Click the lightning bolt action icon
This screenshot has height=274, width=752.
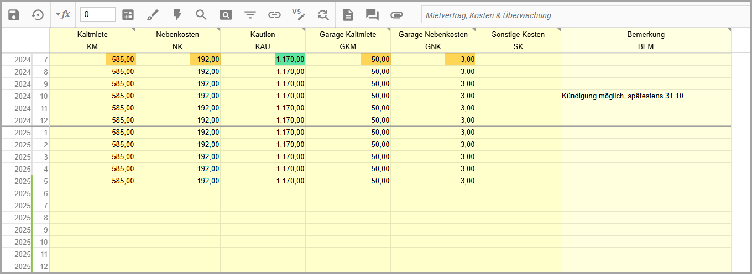pyautogui.click(x=177, y=15)
